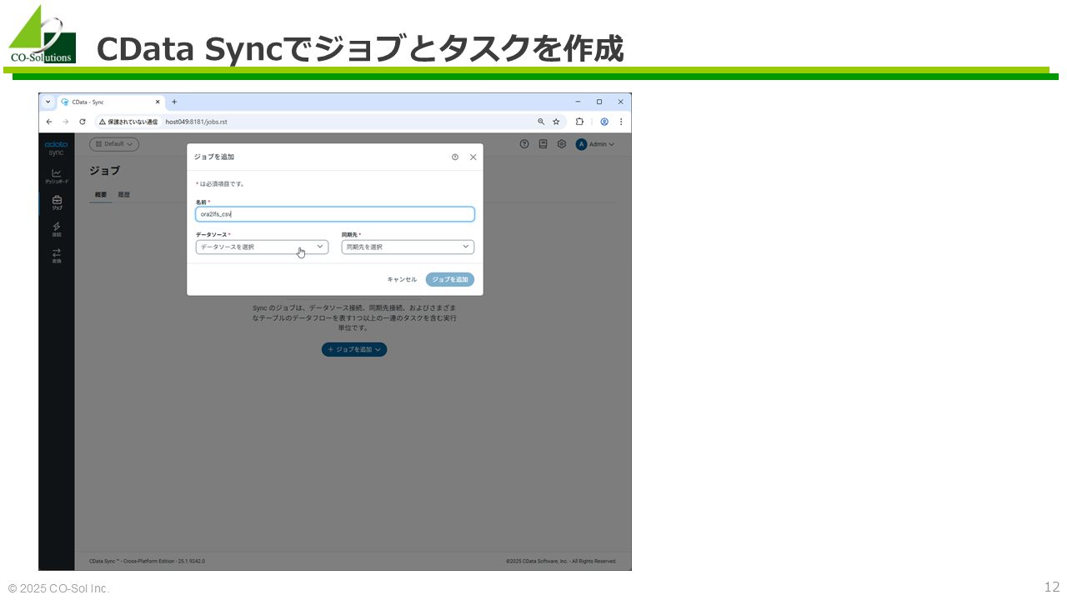Open browser profile icon
This screenshot has height=600, width=1067.
[x=604, y=122]
